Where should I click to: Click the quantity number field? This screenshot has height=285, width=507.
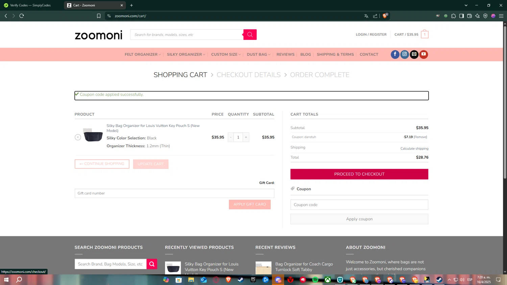pos(238,137)
